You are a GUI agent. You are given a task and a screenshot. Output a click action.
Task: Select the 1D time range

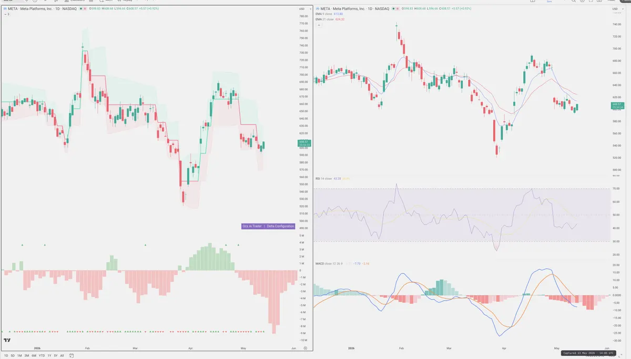pyautogui.click(x=6, y=355)
